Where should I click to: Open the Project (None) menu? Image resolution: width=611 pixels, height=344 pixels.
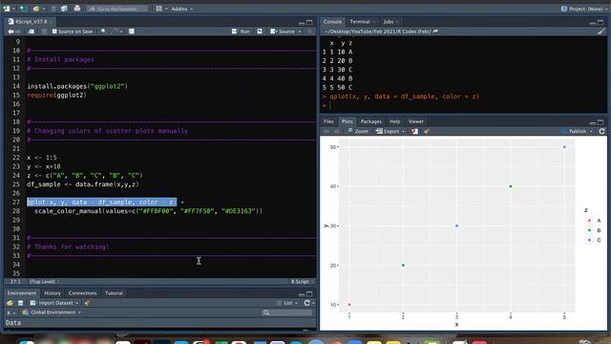(x=583, y=9)
